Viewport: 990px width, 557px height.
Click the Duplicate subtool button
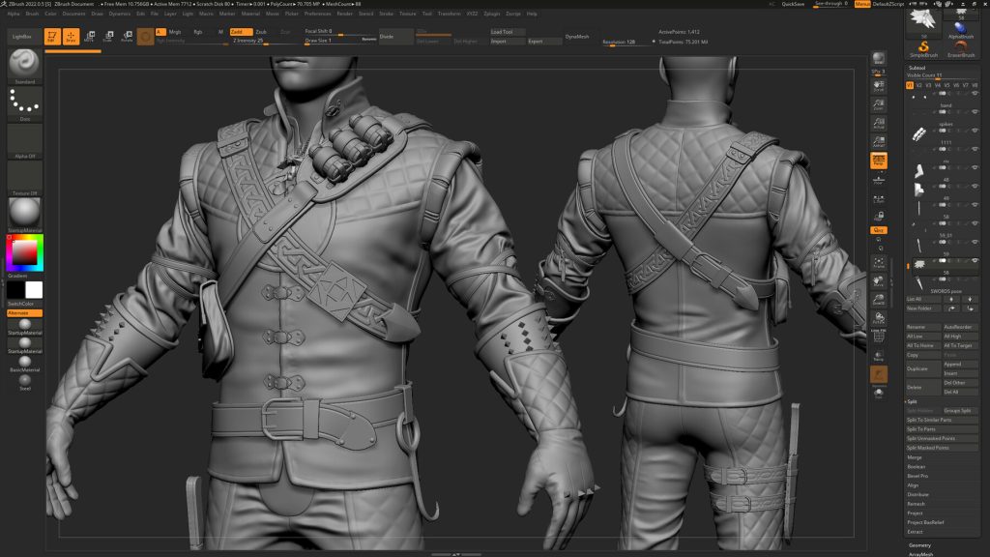point(923,368)
